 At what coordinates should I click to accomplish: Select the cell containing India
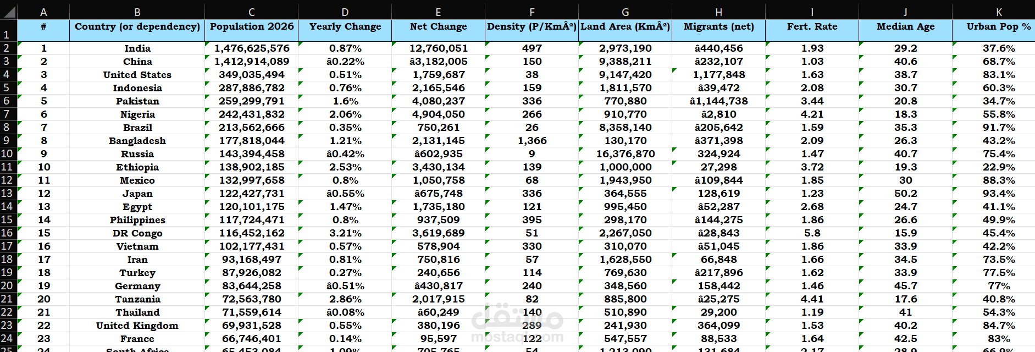137,48
